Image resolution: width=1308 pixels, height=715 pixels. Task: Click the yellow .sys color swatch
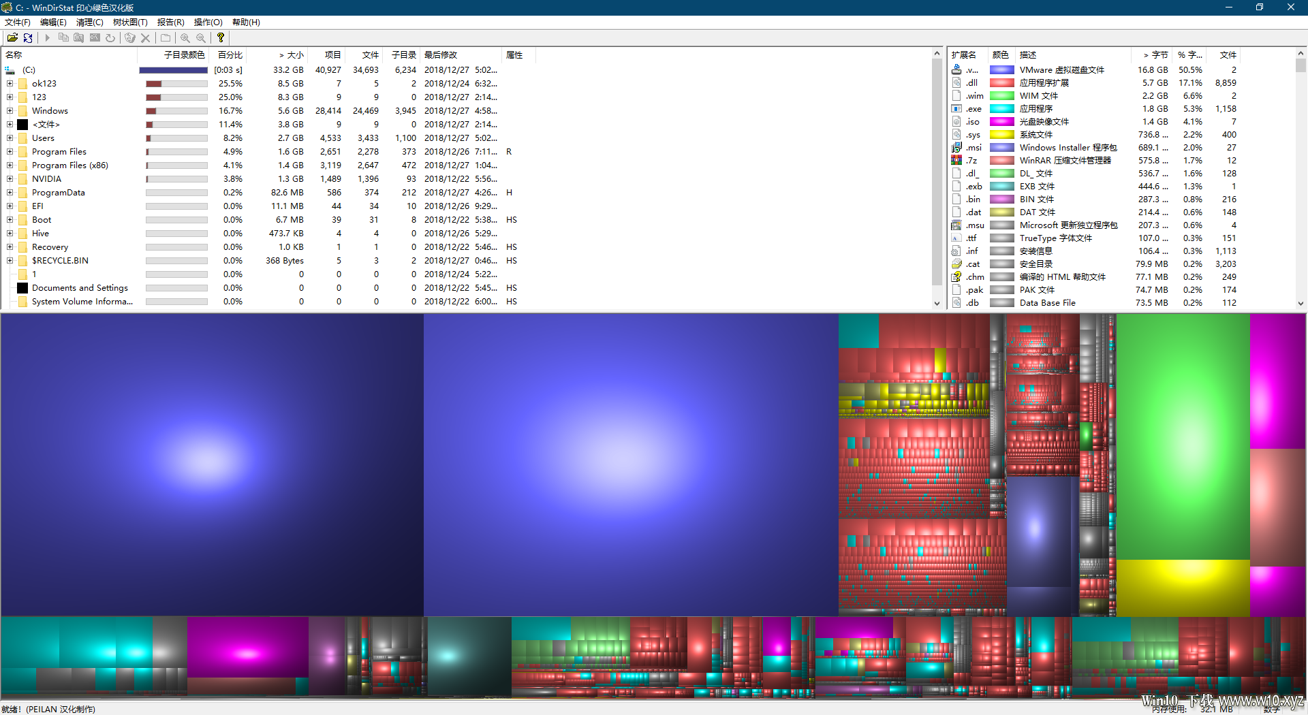coord(1002,135)
